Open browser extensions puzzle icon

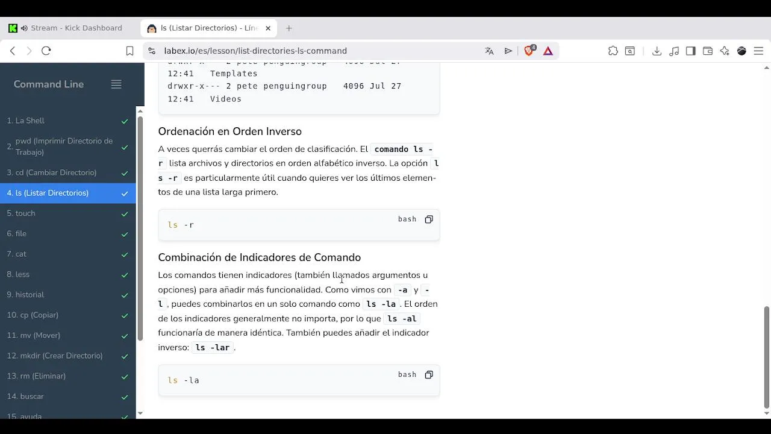pos(613,51)
